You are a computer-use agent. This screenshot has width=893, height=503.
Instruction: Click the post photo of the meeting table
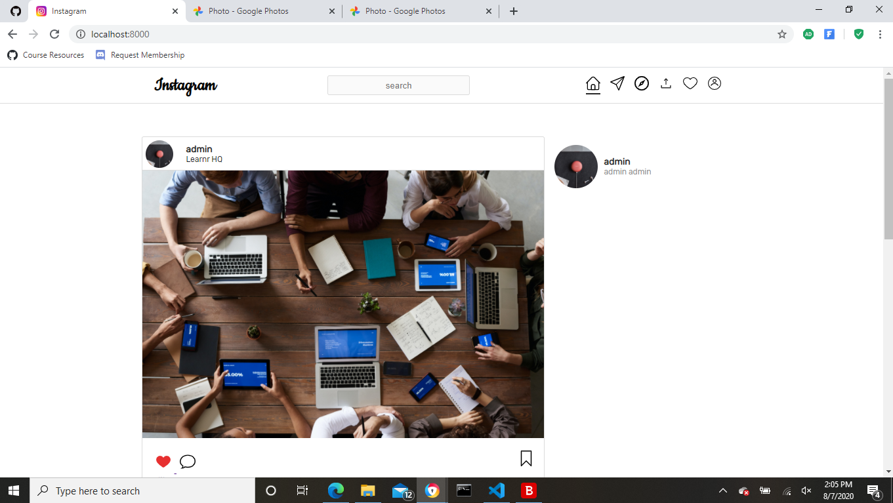343,304
